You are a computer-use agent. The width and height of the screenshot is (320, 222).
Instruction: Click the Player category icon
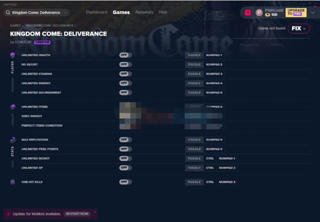(12, 55)
